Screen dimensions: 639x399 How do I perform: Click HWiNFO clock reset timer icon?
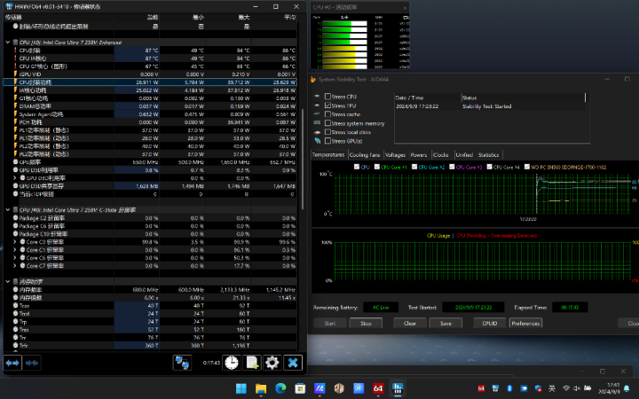point(232,363)
